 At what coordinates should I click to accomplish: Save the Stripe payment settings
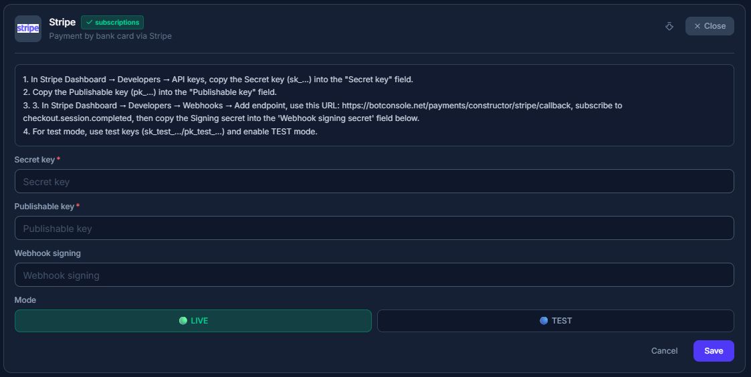713,351
